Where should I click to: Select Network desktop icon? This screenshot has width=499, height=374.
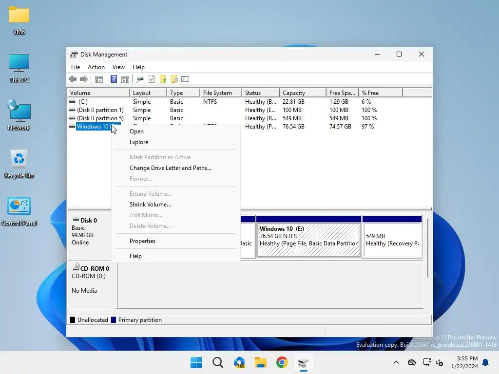coord(19,115)
